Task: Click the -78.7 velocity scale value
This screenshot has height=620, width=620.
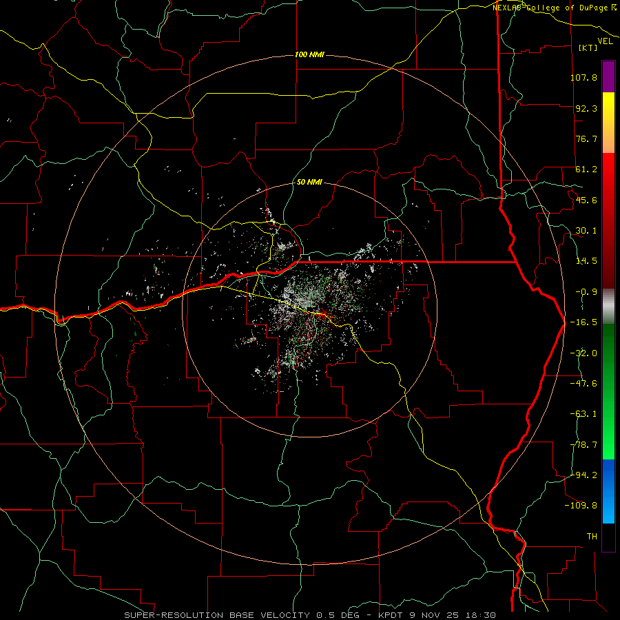Action: 583,445
